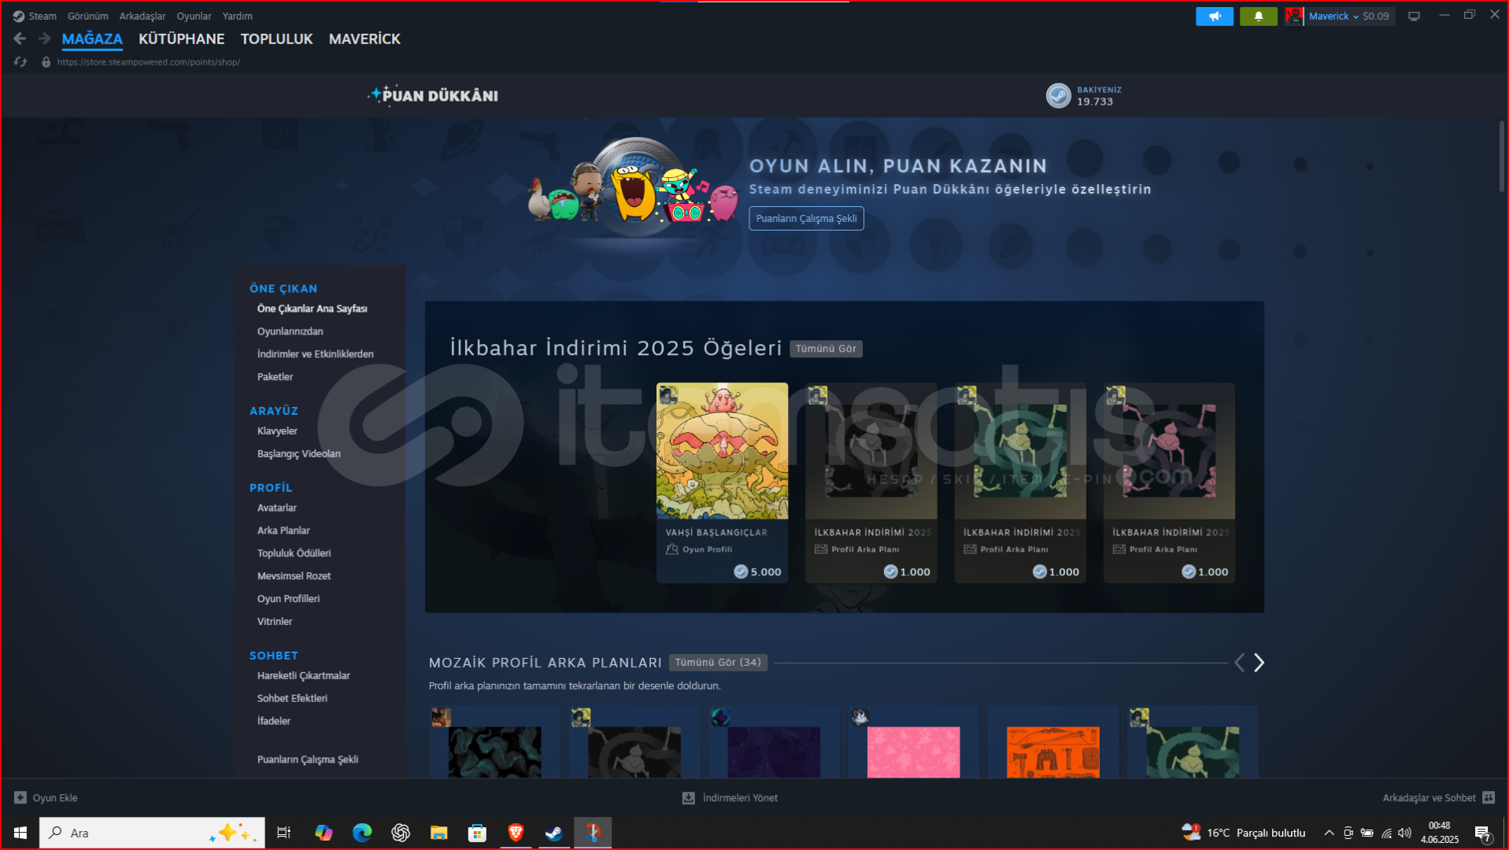This screenshot has height=850, width=1509.
Task: Select the pink mosaic background thumbnail
Action: pyautogui.click(x=913, y=752)
